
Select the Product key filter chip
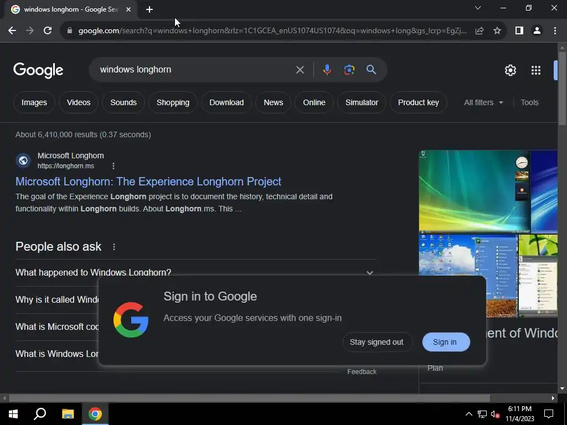[419, 102]
